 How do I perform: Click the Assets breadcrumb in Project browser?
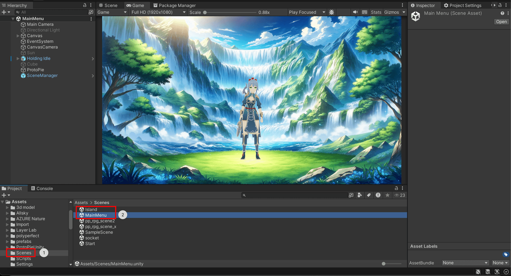[81, 202]
